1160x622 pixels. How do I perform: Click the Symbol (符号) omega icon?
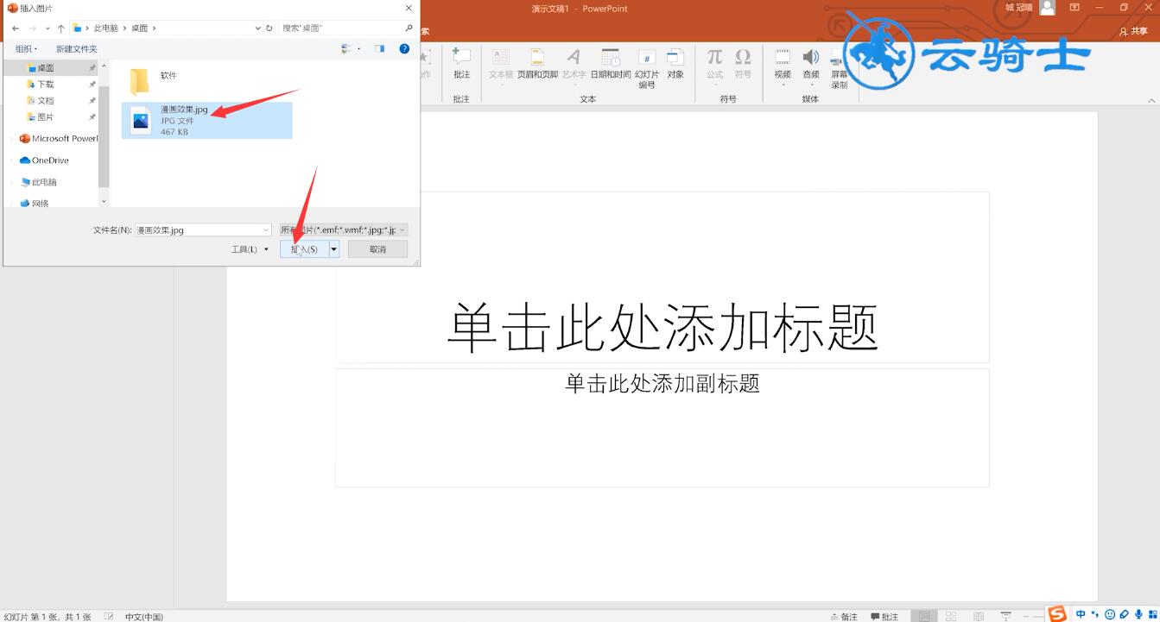tap(743, 64)
